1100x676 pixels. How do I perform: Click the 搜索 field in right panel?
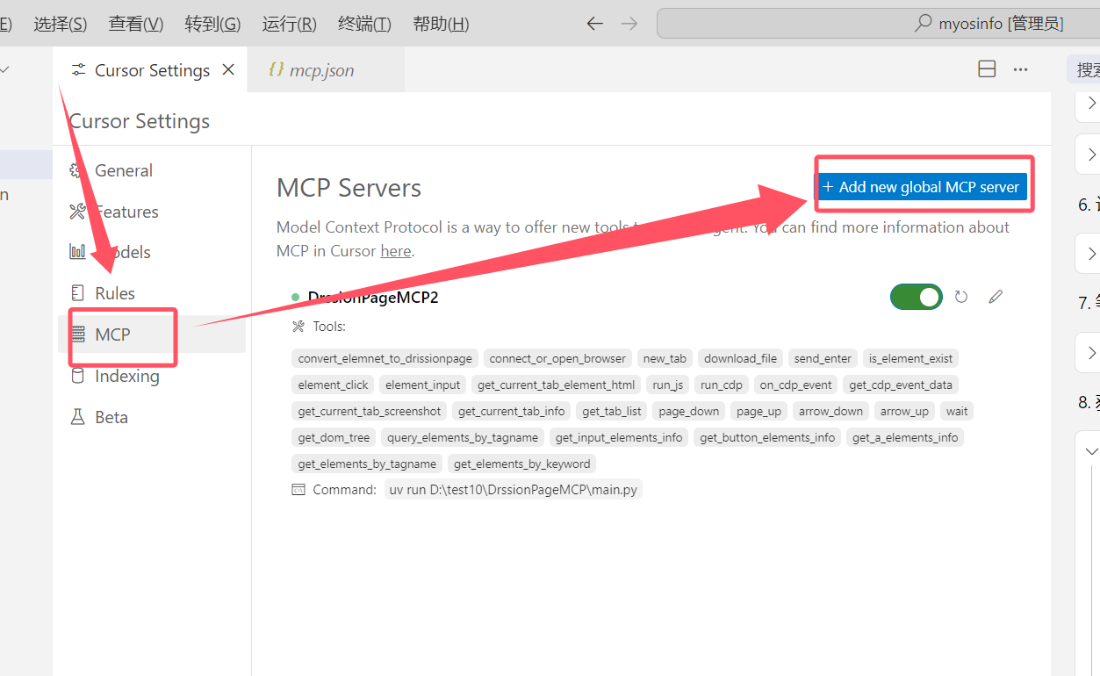(x=1083, y=69)
